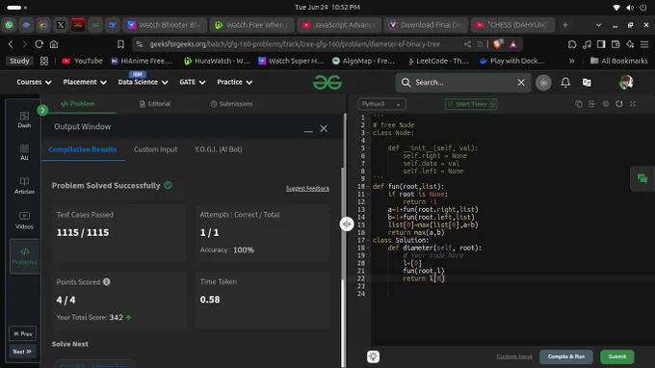This screenshot has width=655, height=368.
Task: Open Problems in the left sidebar
Action: pos(25,256)
